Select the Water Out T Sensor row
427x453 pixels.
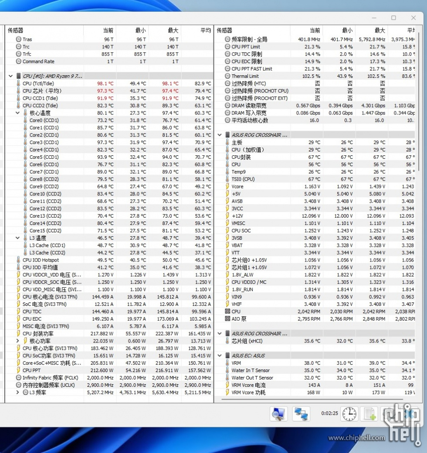pyautogui.click(x=315, y=378)
